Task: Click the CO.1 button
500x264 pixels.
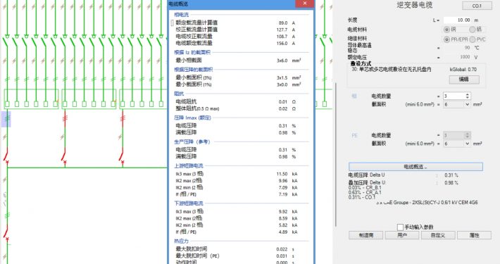Action: 477,6
